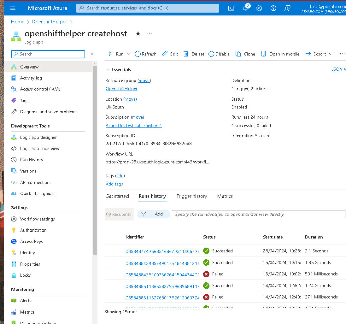Expand the Run dropdown arrow
This screenshot has width=346, height=324.
(129, 54)
